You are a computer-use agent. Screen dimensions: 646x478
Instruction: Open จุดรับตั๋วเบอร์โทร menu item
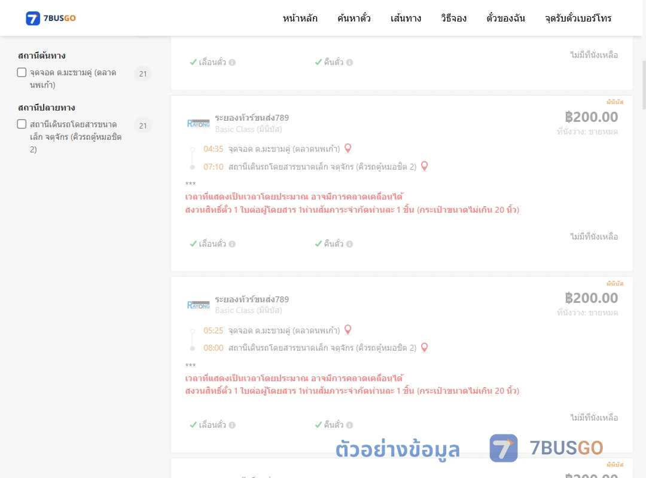[x=578, y=18]
